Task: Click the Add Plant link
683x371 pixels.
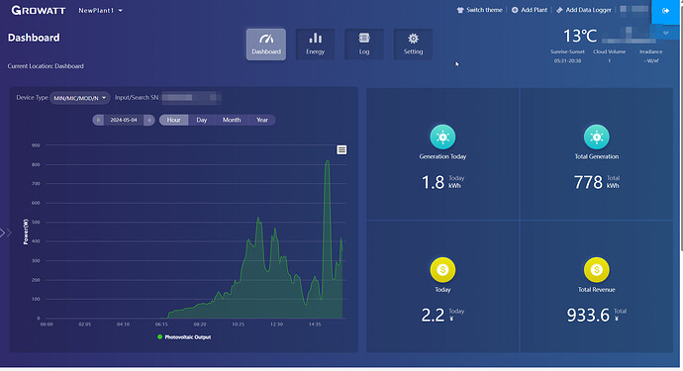Action: coord(530,10)
